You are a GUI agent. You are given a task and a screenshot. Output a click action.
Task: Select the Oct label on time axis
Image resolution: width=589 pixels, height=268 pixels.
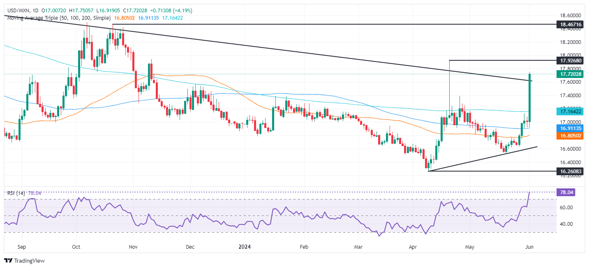(76, 247)
